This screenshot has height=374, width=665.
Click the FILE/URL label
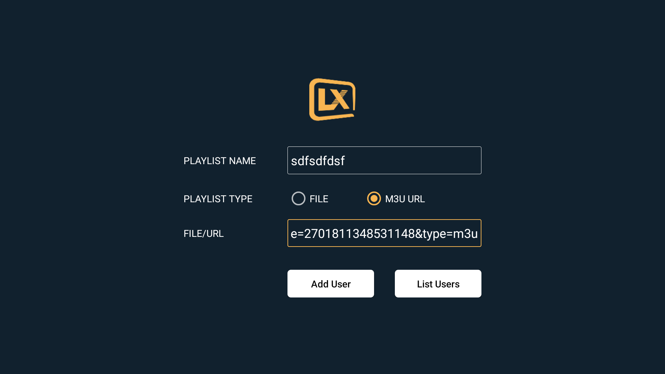[204, 233]
